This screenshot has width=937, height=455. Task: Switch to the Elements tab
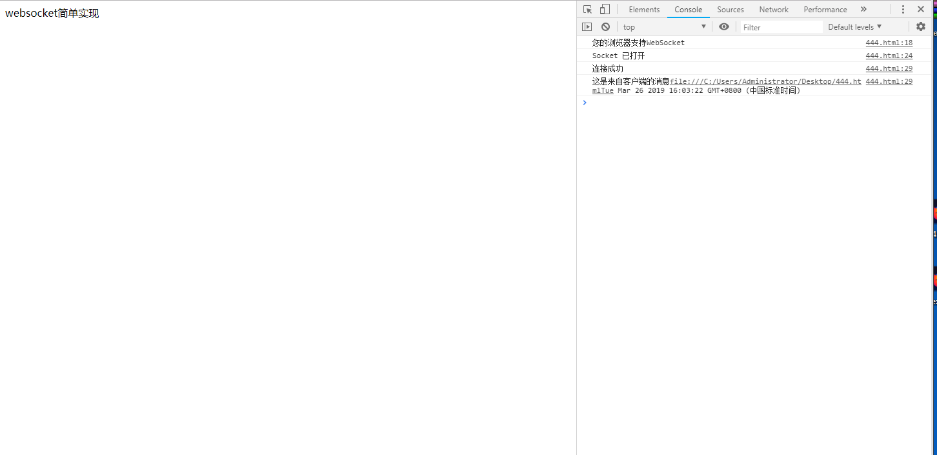pyautogui.click(x=643, y=9)
